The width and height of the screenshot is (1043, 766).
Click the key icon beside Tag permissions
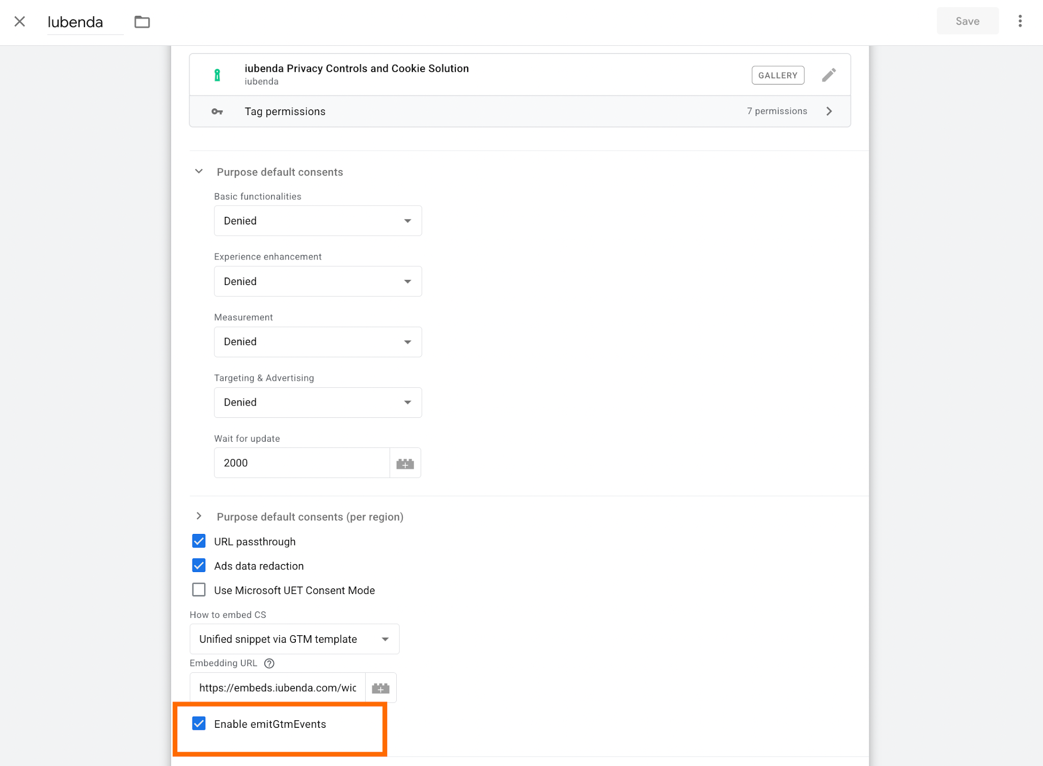[x=217, y=111]
